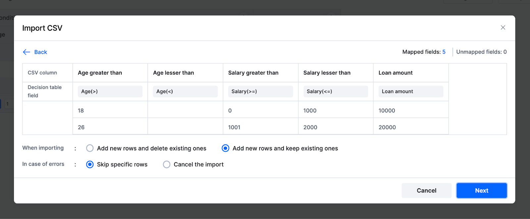Screen dimensions: 530x219
Task: Click the Unmapped fields: 0 label
Action: (x=481, y=52)
